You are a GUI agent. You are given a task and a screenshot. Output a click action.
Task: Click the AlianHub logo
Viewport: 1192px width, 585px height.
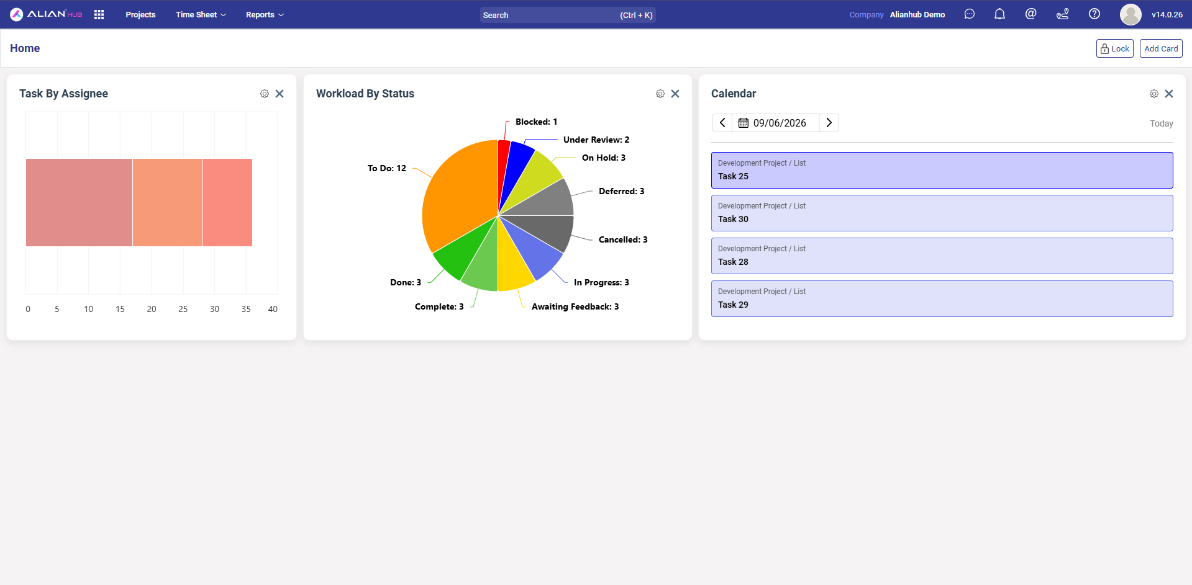click(x=47, y=14)
